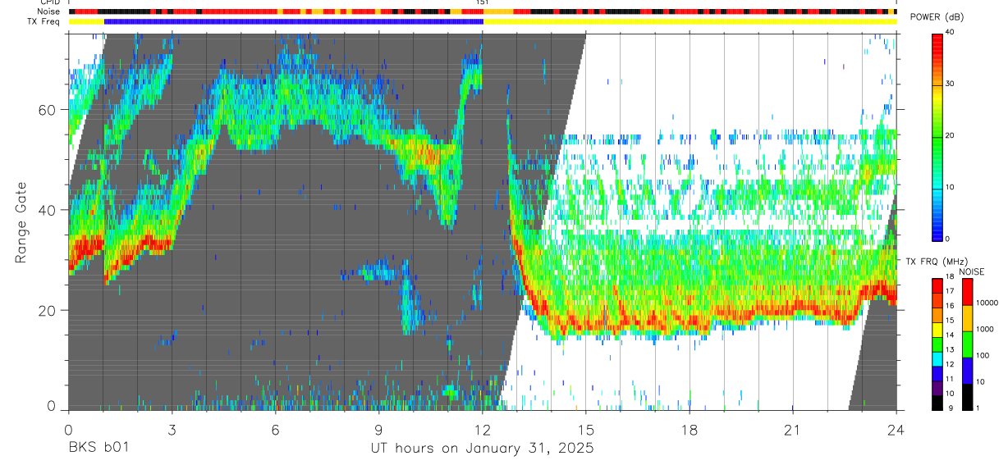
Task: Click the 1000 value on the noise legend
Action: 985,329
